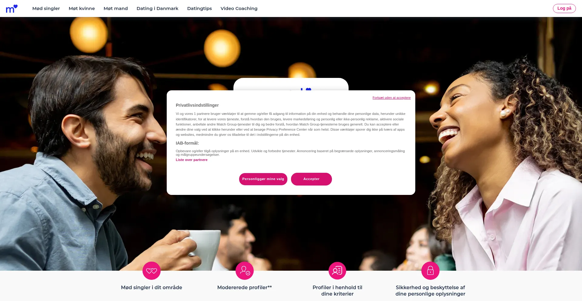Open Video Coaching section
Screen dimensions: 582x301
click(239, 8)
